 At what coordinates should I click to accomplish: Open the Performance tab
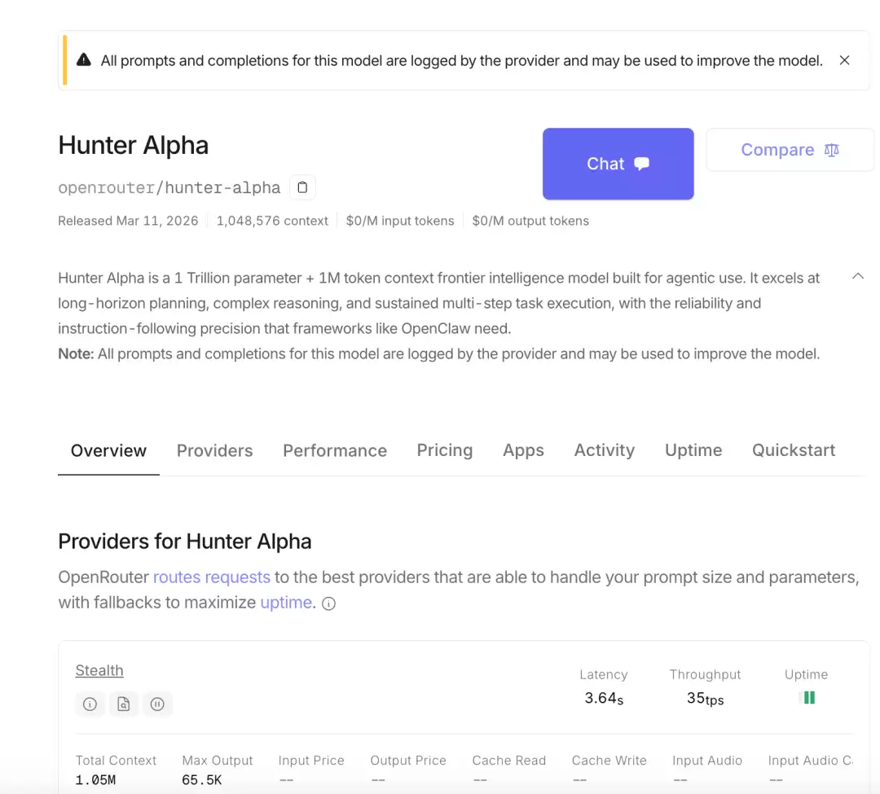coord(334,450)
